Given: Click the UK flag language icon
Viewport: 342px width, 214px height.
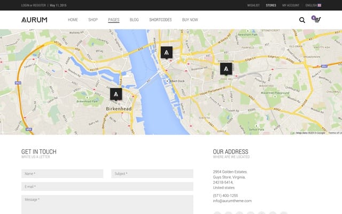Looking at the screenshot, I should [x=320, y=5].
